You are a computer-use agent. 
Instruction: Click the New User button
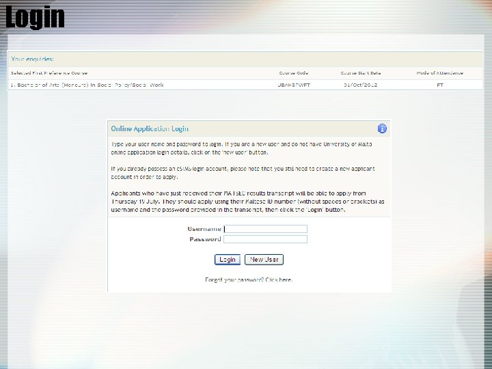pyautogui.click(x=264, y=260)
